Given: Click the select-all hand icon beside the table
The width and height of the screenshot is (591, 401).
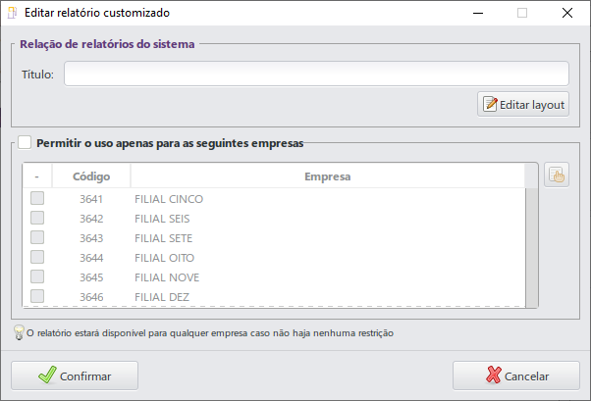Looking at the screenshot, I should pyautogui.click(x=557, y=175).
